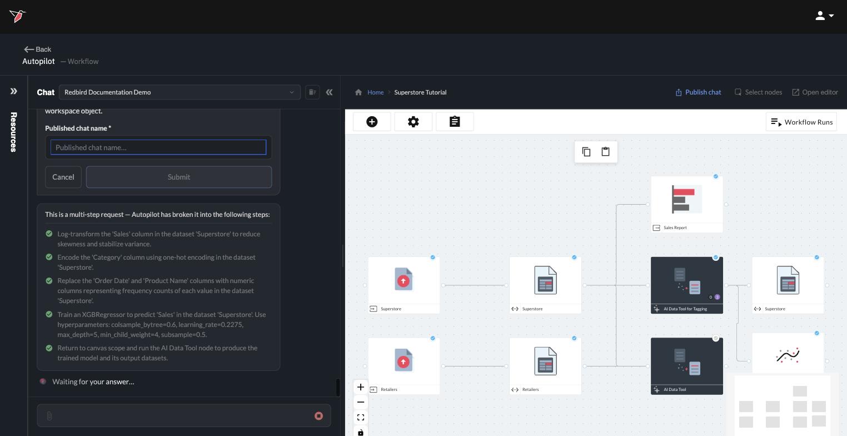Screen dimensions: 847x436
Task: Click 'Waiting for your answer…' status
Action: pyautogui.click(x=93, y=381)
